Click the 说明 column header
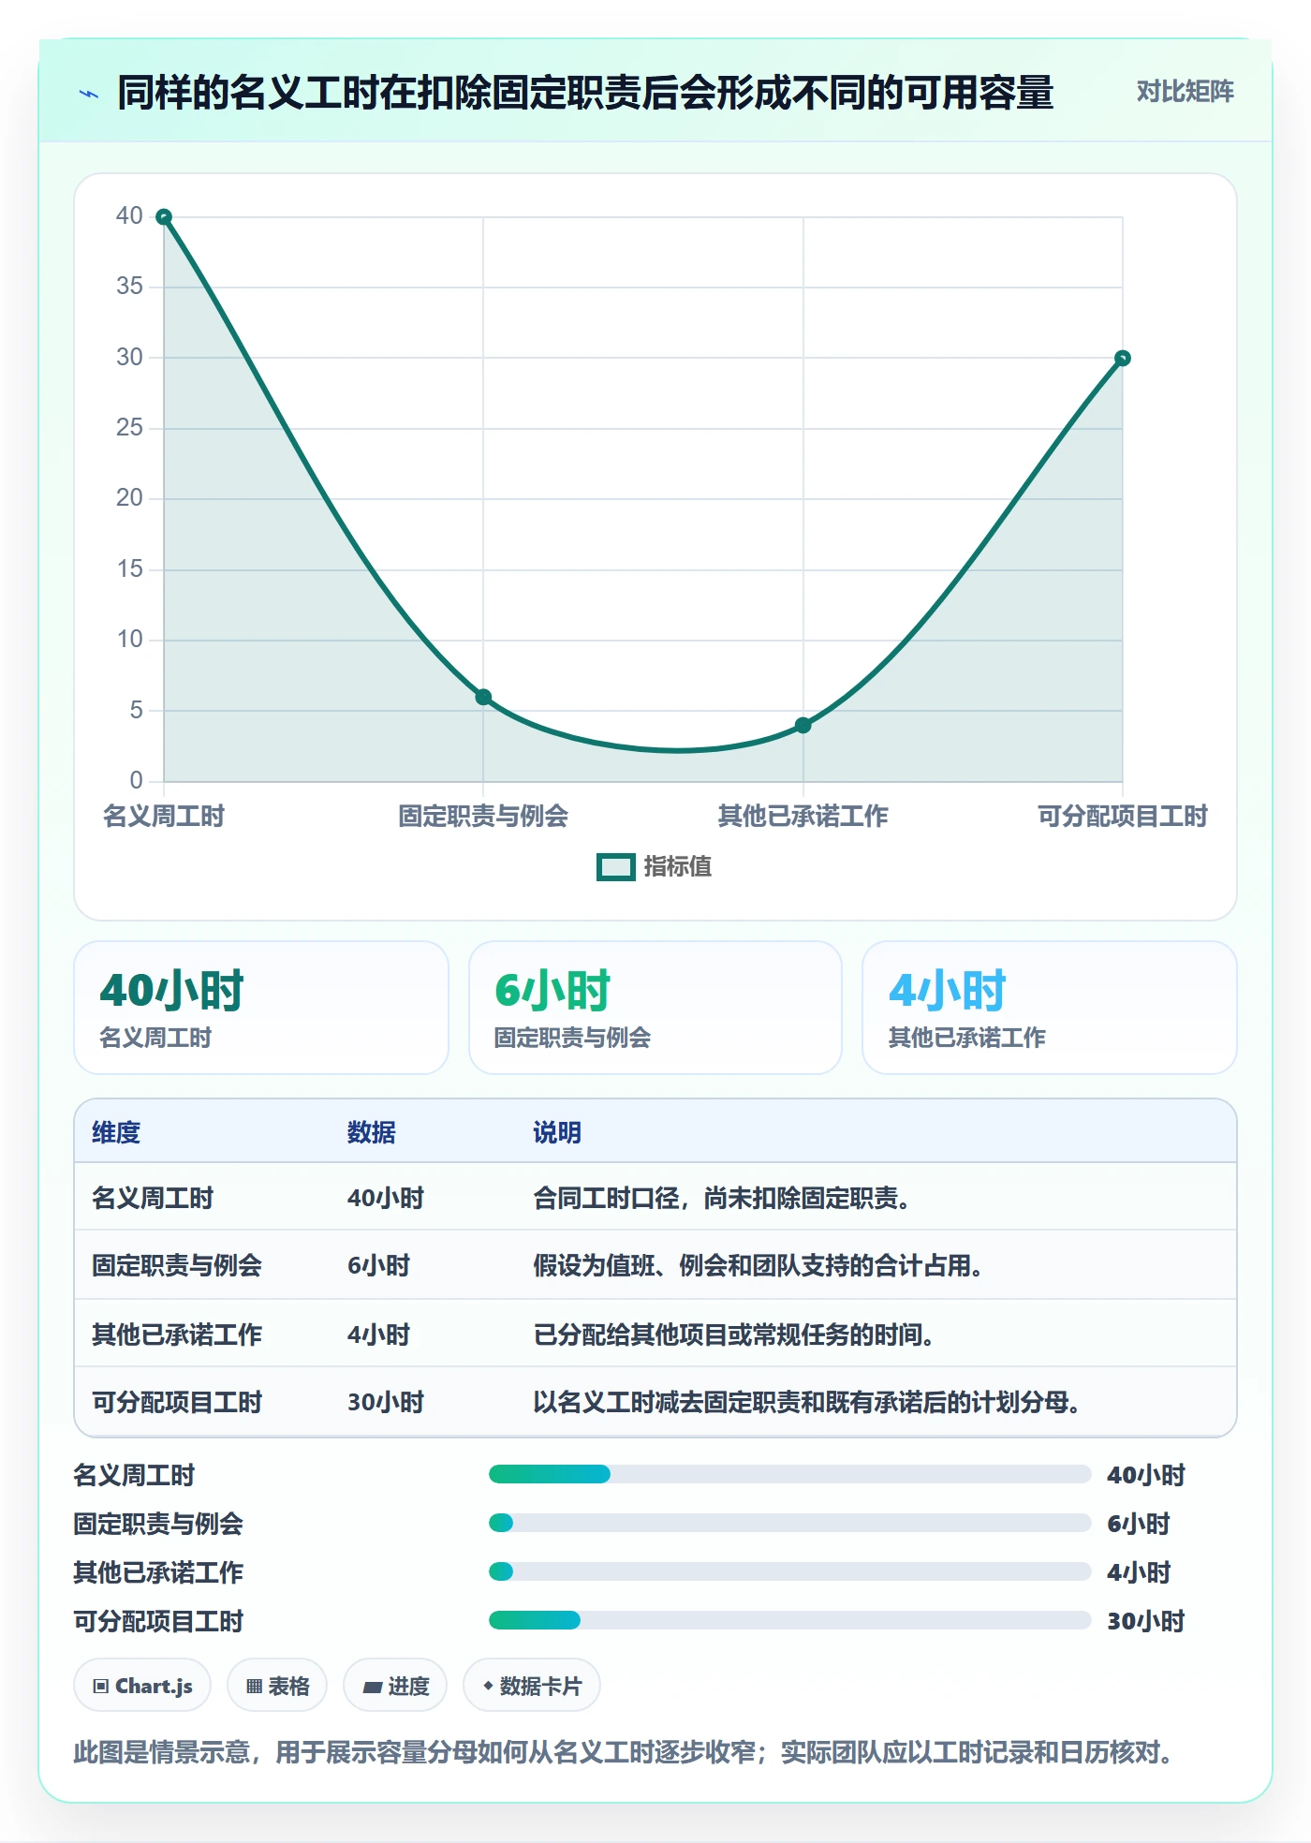Viewport: 1311px width, 1843px height. [557, 1133]
